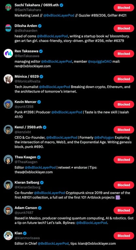Open Kian's avatar image

[8, 235]
